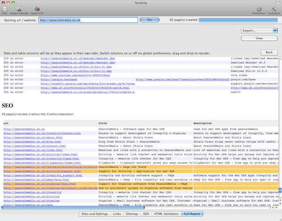Click 'Download Bin-it v1.5.2' link text cell
Viewport: 282px width, 221px height.
click(249, 71)
